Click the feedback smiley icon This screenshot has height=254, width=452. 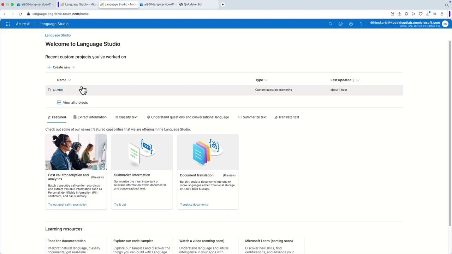click(340, 24)
